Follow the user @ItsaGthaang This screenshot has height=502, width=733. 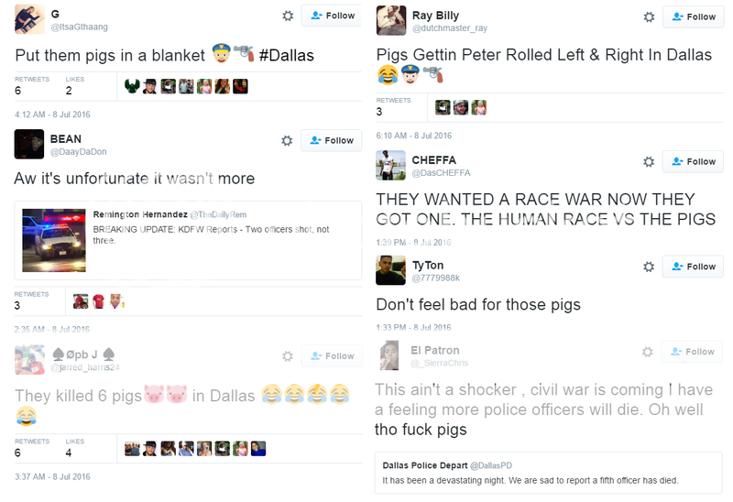333,16
